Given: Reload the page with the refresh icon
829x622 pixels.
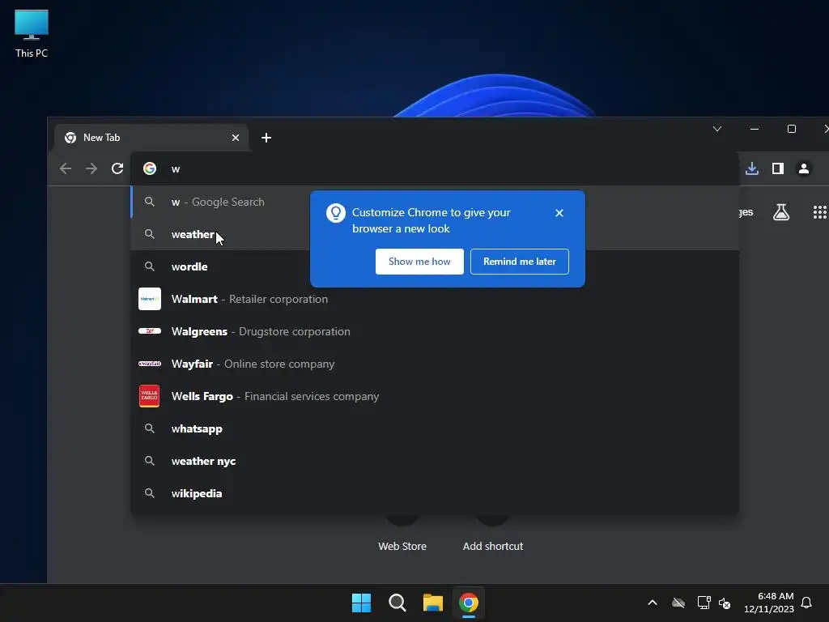Looking at the screenshot, I should point(117,168).
